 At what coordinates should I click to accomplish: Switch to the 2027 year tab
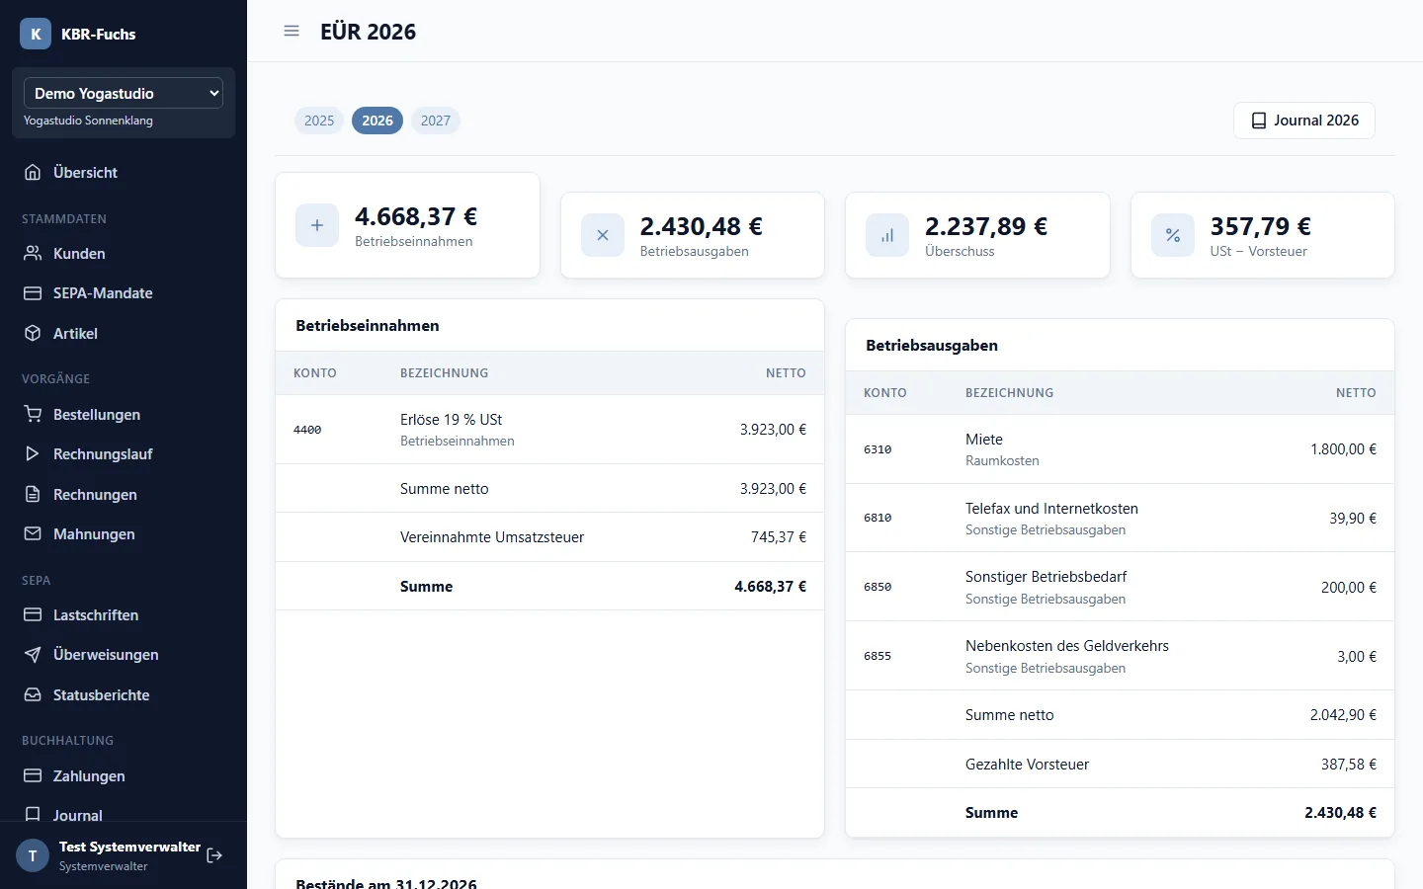tap(436, 121)
